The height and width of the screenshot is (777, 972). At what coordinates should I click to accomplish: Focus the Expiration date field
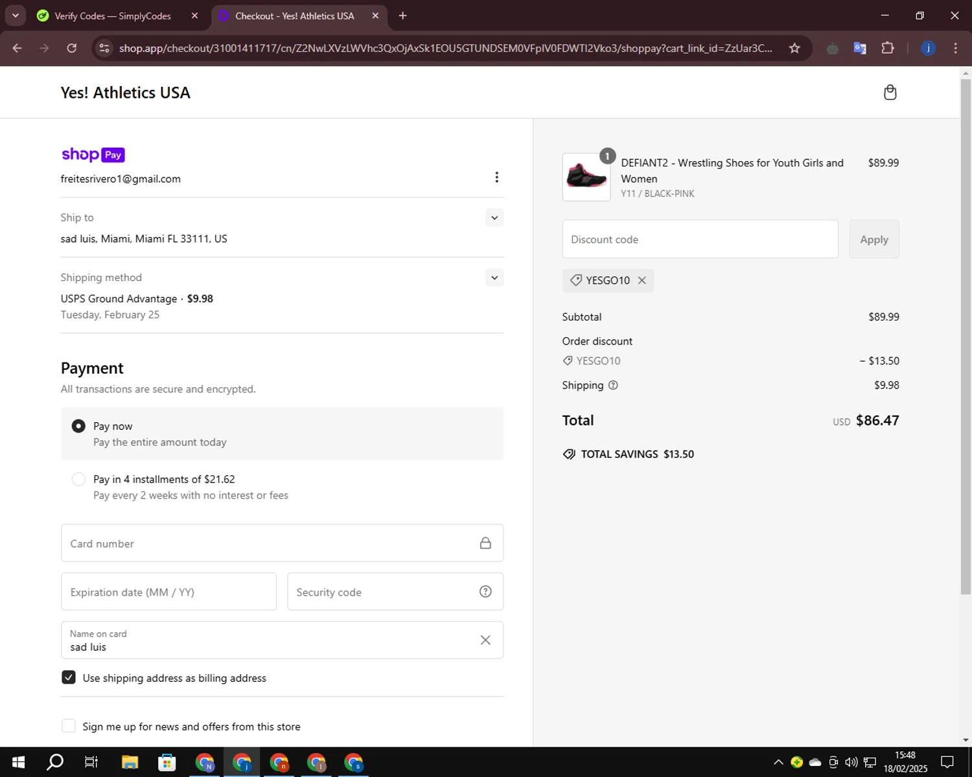168,592
